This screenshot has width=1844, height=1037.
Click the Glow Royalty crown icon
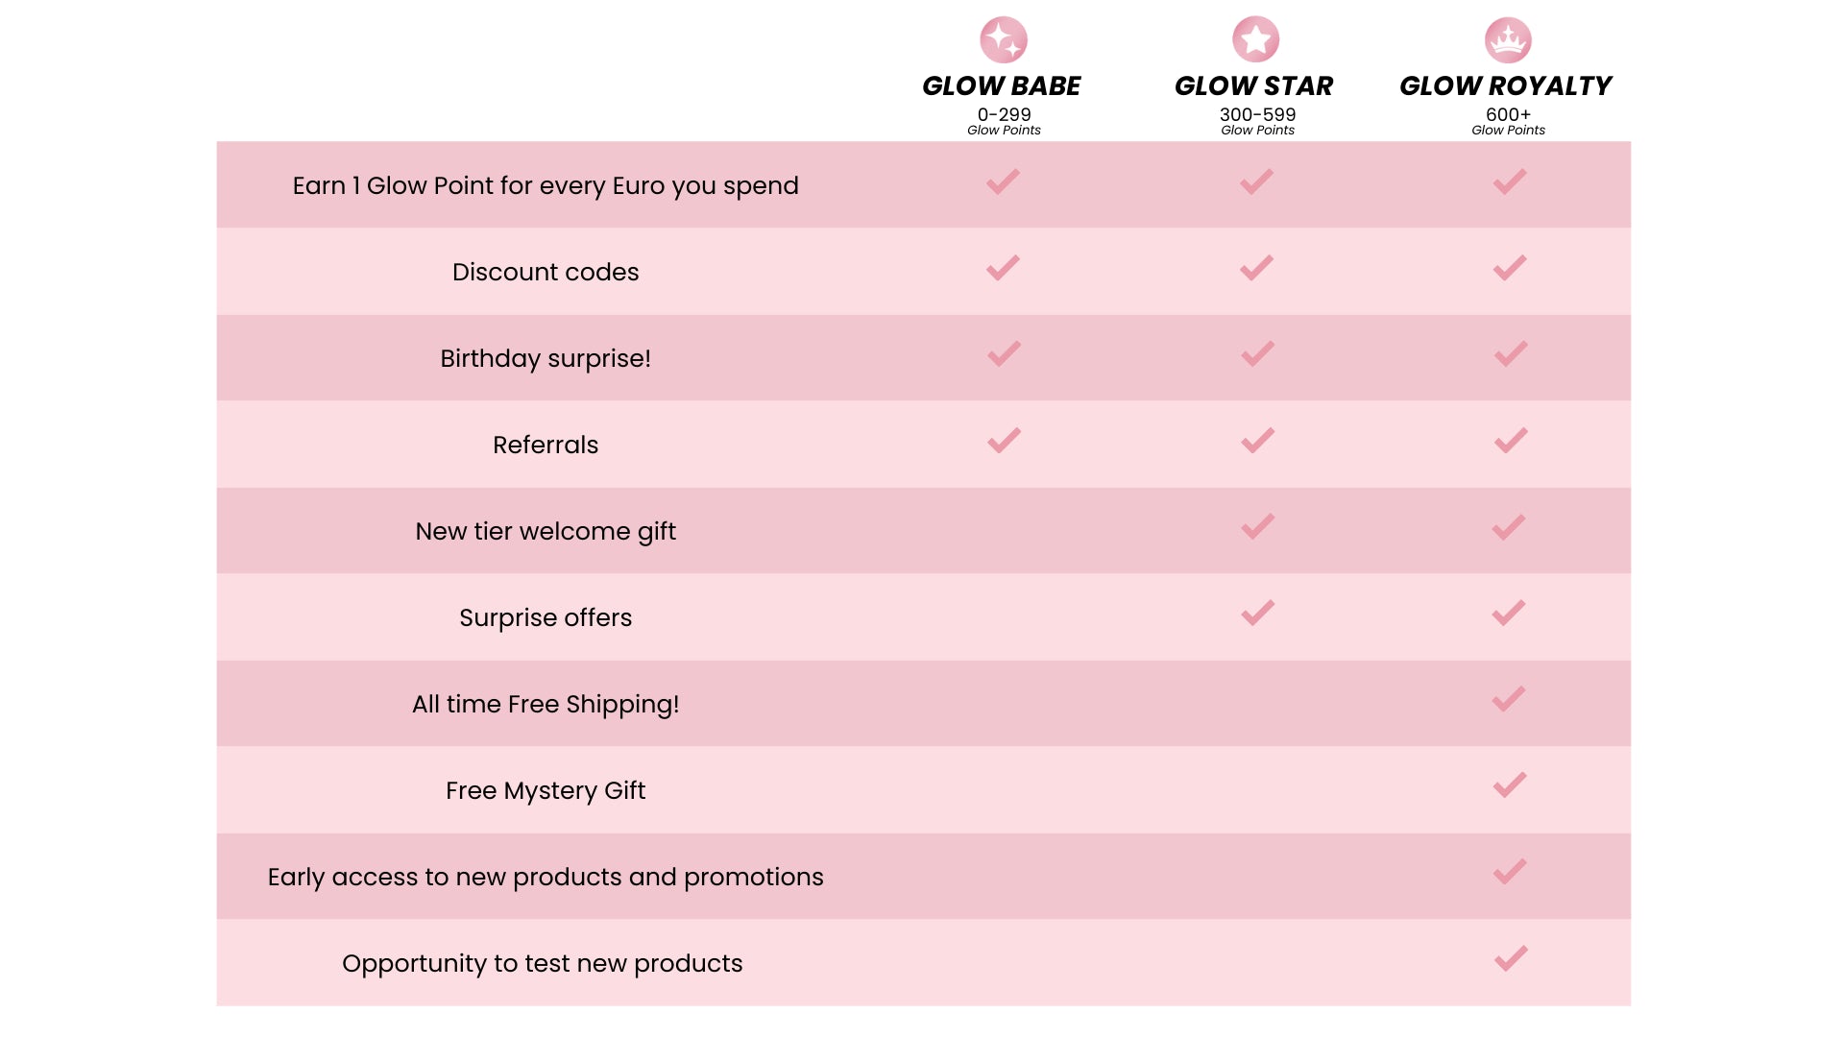pos(1508,40)
